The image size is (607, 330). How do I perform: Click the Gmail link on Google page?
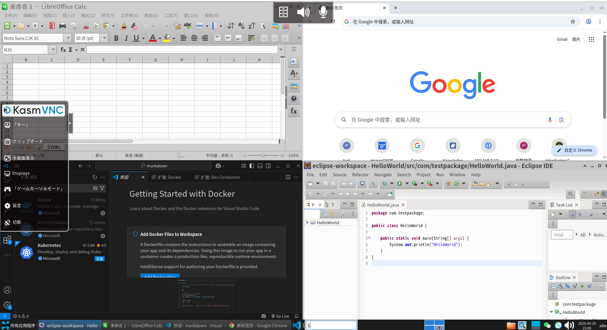[562, 39]
